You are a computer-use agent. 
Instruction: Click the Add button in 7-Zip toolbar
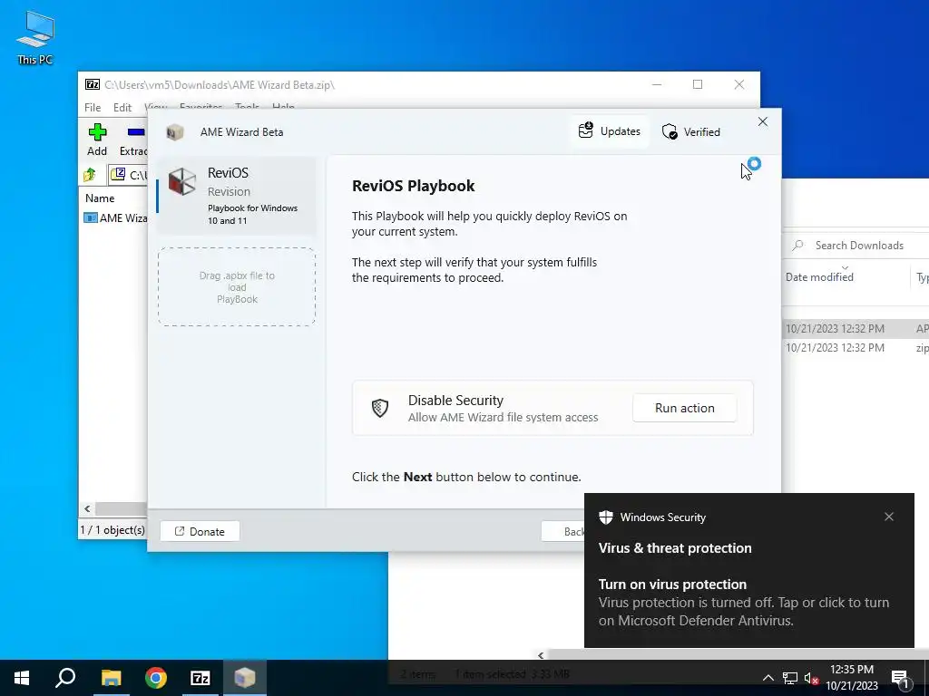pos(97,140)
